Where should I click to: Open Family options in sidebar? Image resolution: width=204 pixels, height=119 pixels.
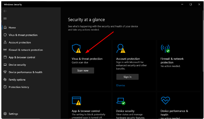pyautogui.click(x=17, y=80)
